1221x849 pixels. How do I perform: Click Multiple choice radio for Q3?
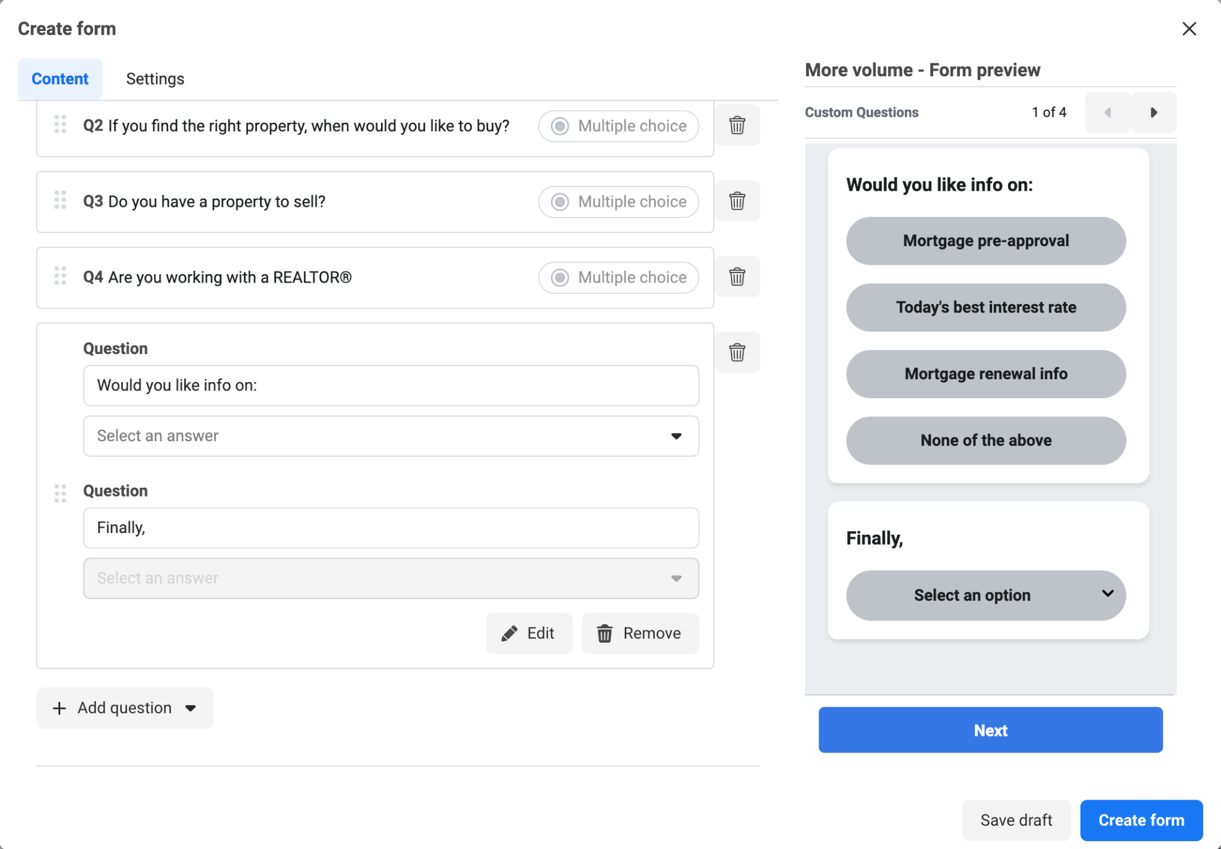[x=560, y=202]
